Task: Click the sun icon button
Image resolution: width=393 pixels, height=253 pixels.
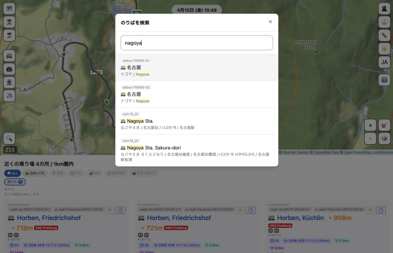Action: [x=384, y=49]
